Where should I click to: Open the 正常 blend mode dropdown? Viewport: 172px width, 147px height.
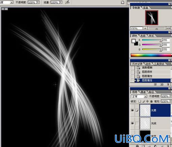point(139,96)
